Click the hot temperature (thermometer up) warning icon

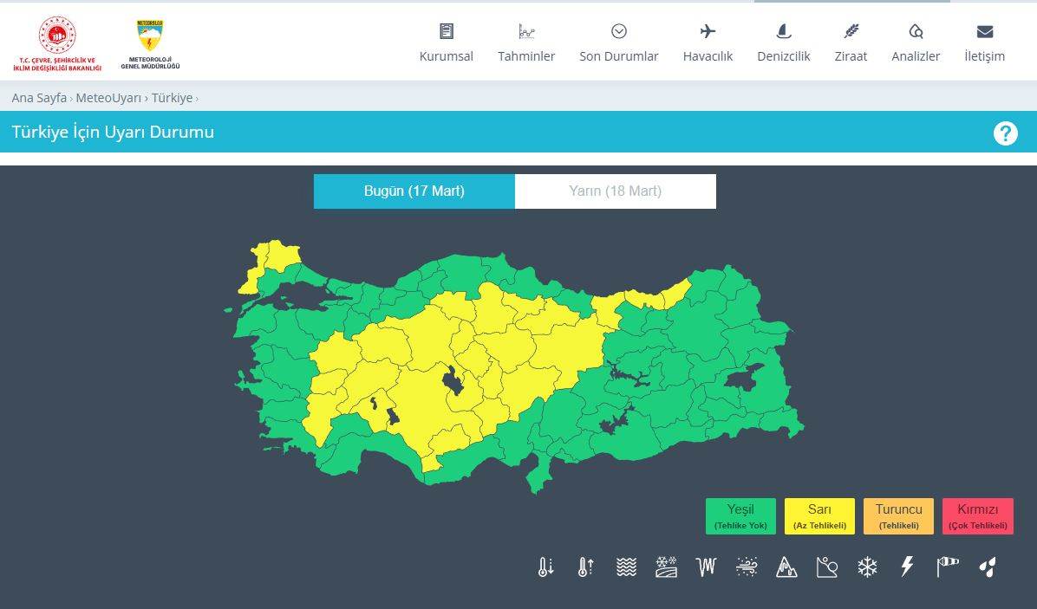(585, 567)
